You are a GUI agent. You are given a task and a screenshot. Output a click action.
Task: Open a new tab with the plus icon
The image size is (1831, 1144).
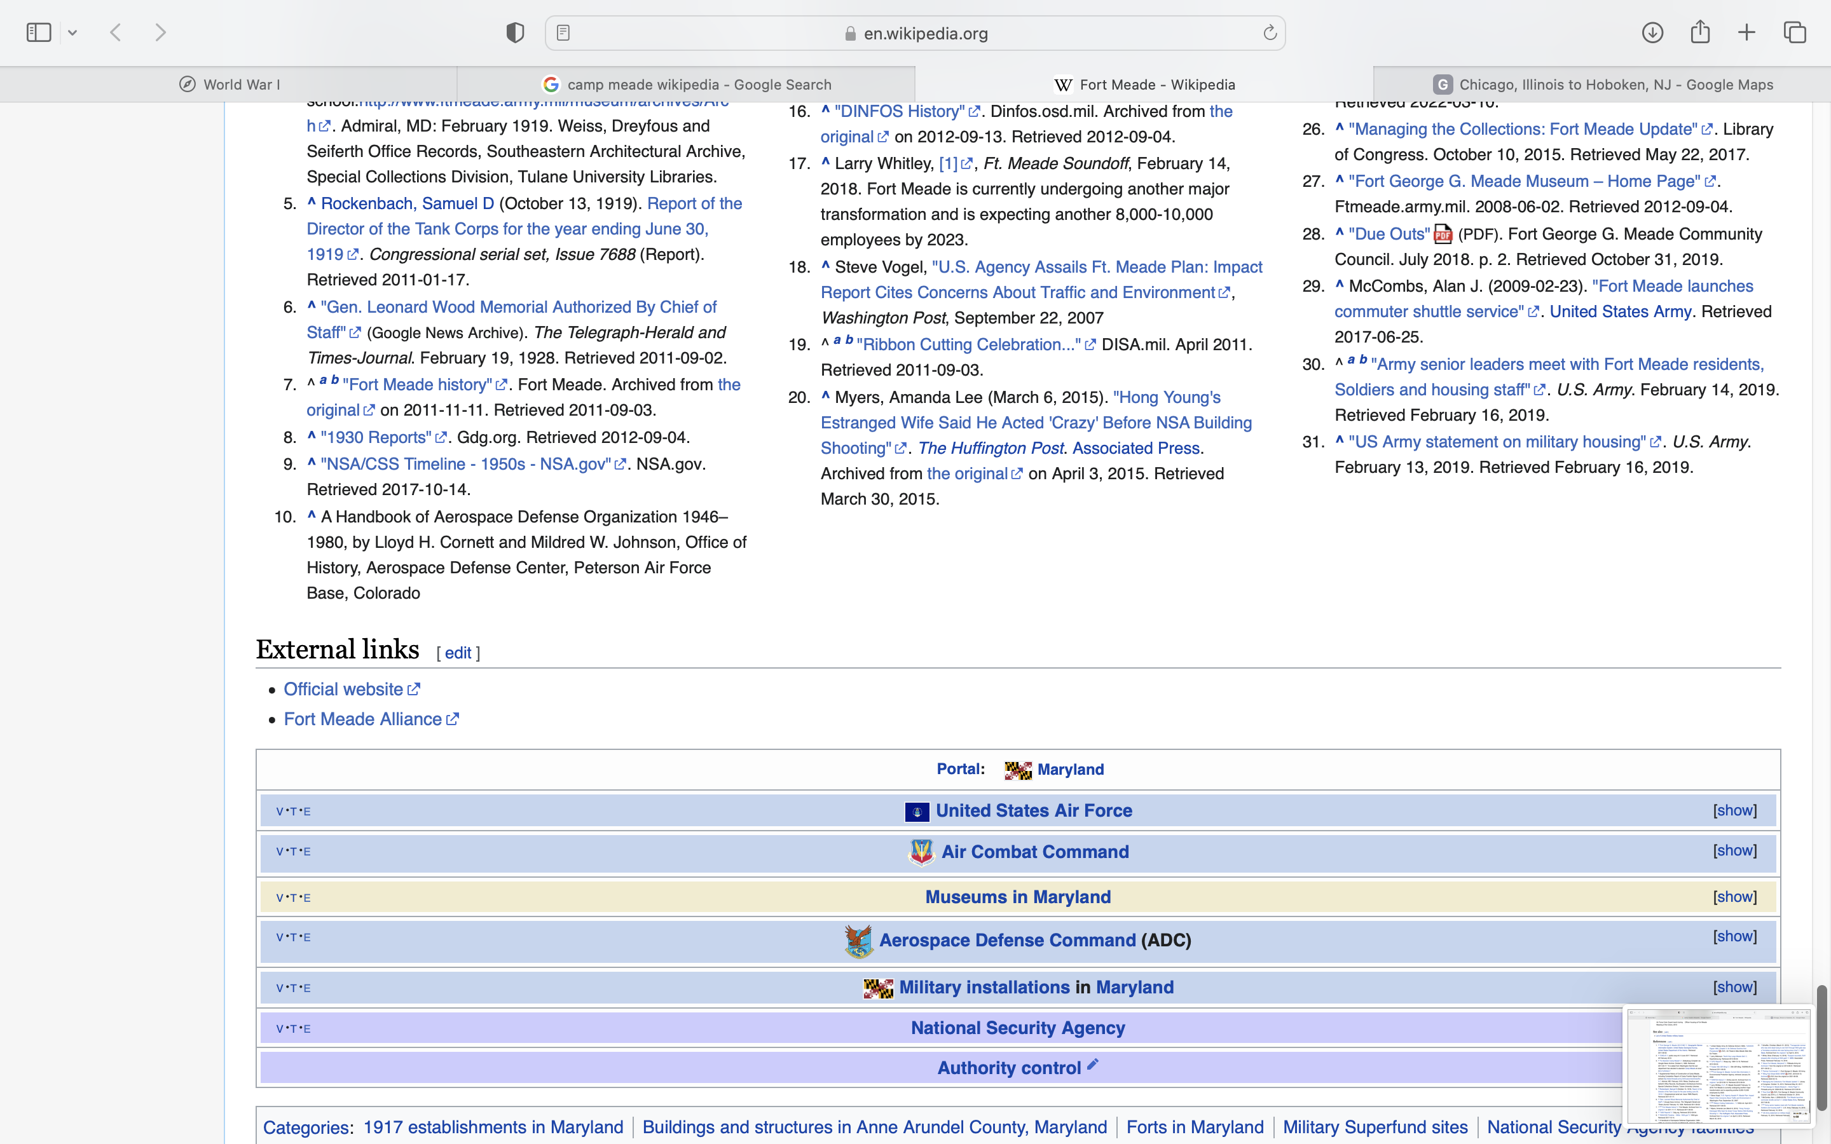[1746, 32]
